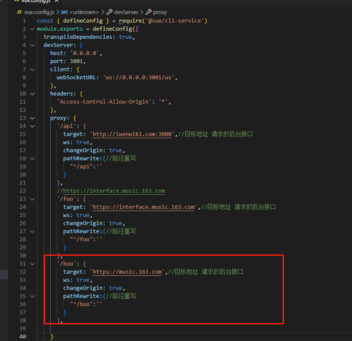Click line number 22 in gutter
The width and height of the screenshot is (352, 341).
pyautogui.click(x=23, y=191)
